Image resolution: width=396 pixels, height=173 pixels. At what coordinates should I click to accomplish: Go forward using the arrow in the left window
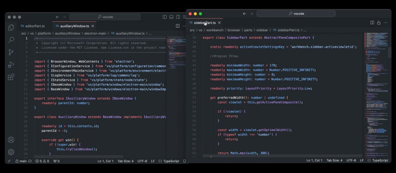tap(64, 17)
